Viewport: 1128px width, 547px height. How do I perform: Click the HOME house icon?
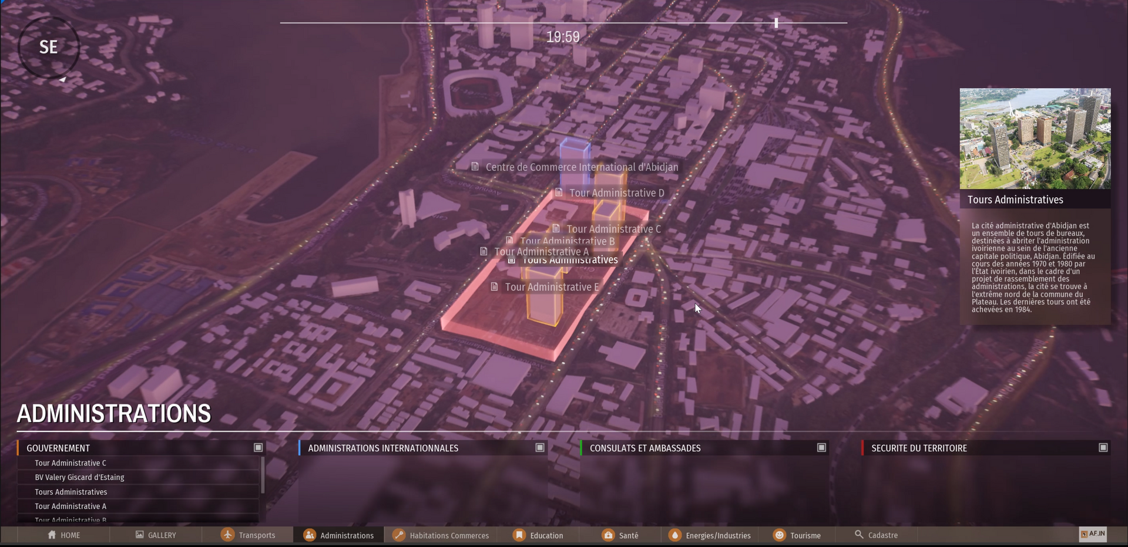click(x=52, y=535)
